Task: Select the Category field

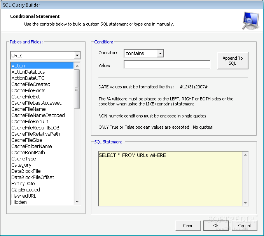Action: pos(42,165)
